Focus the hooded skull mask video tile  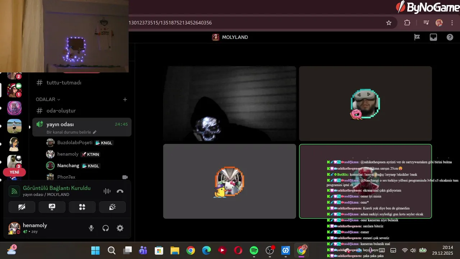230,104
